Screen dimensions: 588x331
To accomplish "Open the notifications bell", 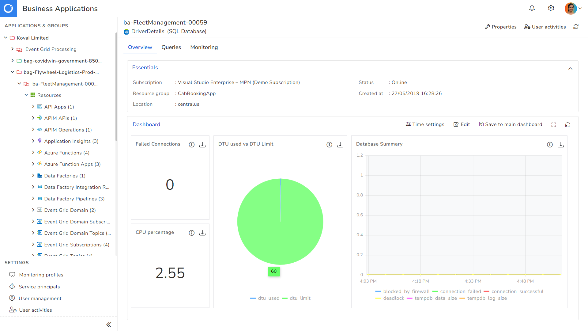I will click(x=532, y=8).
